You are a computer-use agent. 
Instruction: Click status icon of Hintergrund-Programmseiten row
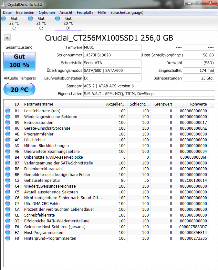coord(8,238)
